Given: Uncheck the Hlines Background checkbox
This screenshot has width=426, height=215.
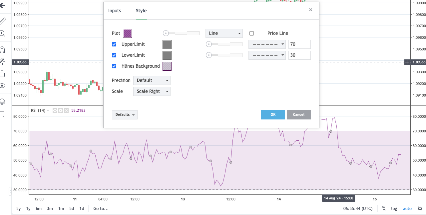Looking at the screenshot, I should point(114,66).
